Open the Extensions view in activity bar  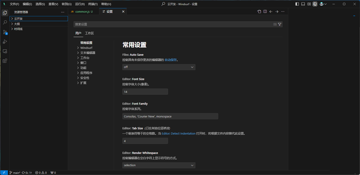(x=5, y=61)
